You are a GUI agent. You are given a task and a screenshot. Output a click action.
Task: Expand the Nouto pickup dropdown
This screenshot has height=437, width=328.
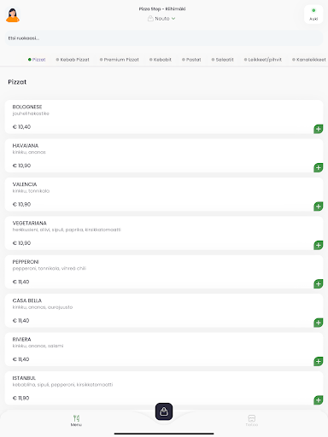[x=161, y=19]
